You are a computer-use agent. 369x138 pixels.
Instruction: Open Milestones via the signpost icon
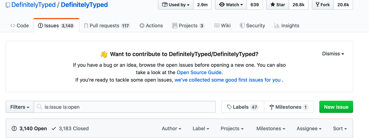pyautogui.click(x=272, y=107)
